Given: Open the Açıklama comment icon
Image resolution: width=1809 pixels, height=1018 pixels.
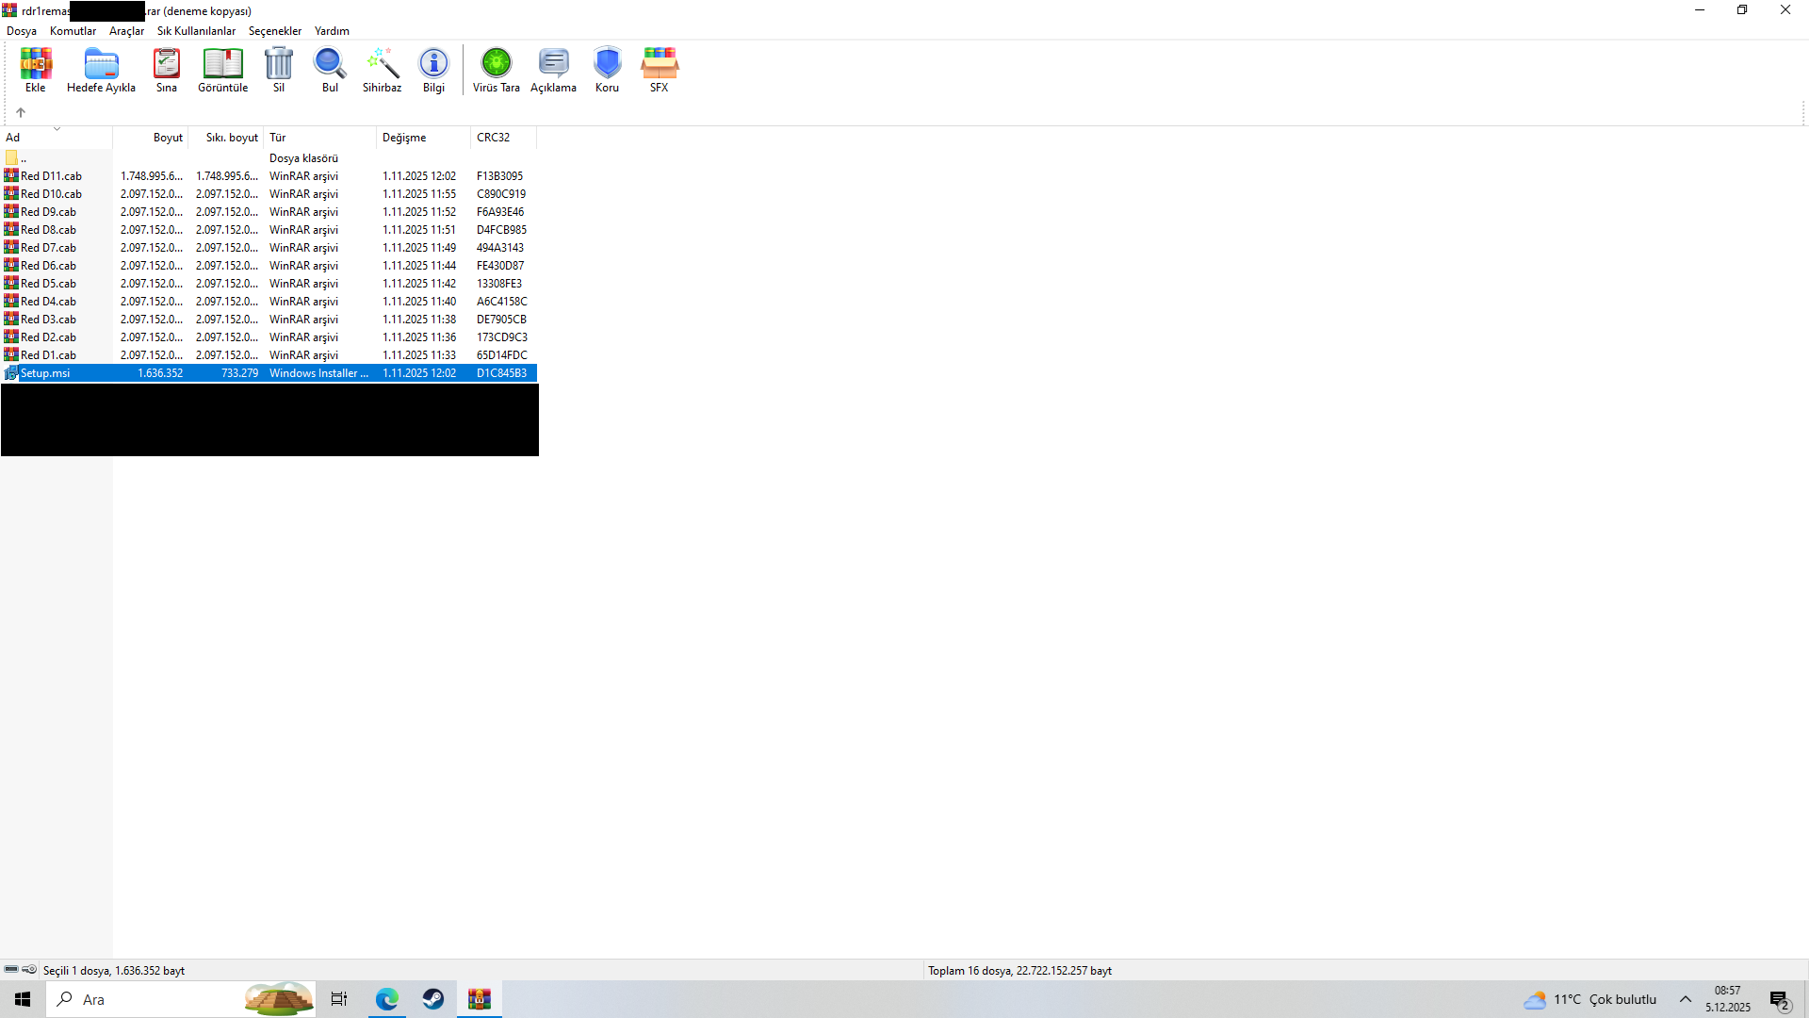Looking at the screenshot, I should (553, 64).
